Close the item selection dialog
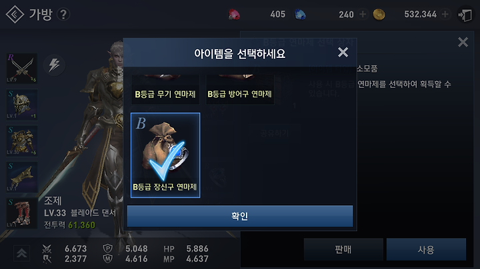Viewport: 480px width, 269px height. click(x=343, y=53)
